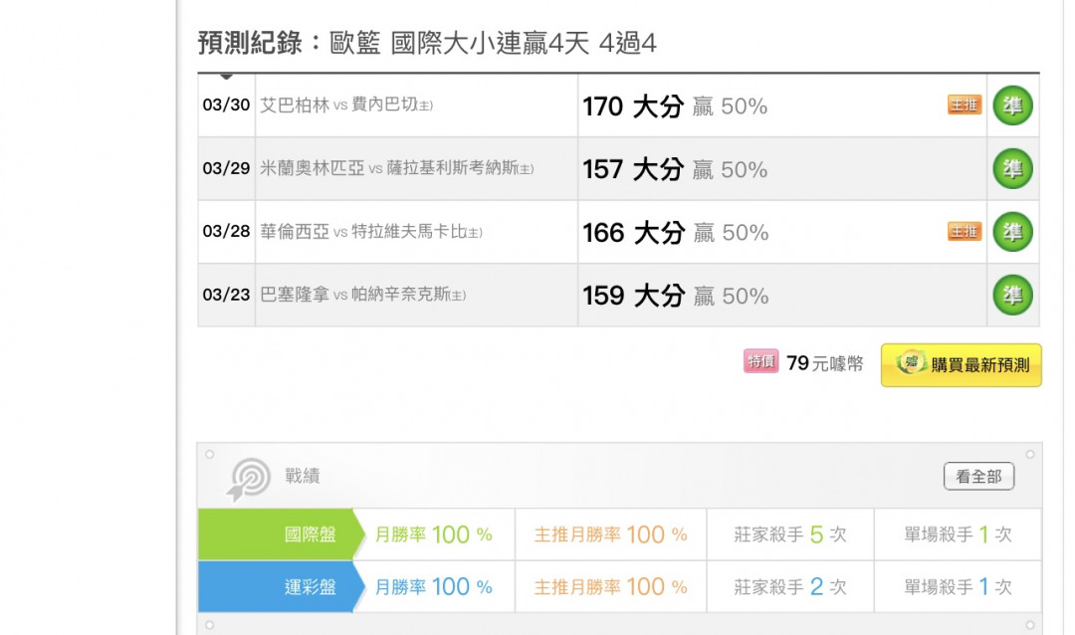This screenshot has width=1075, height=635.
Task: Click the pink 特價 price tag
Action: point(761,361)
